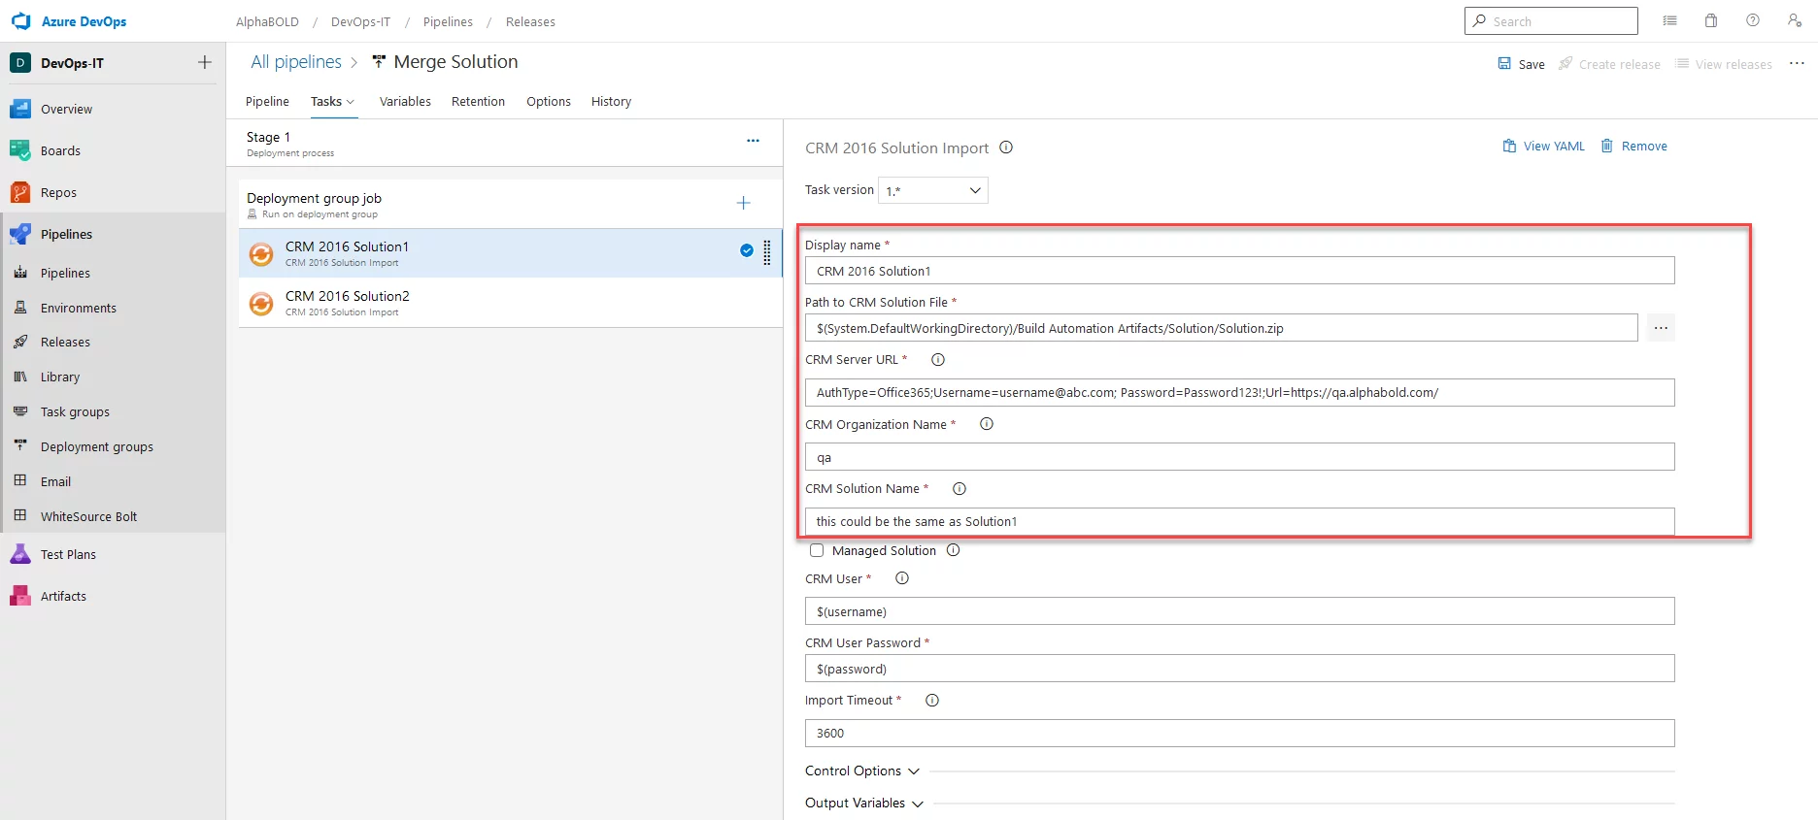Click the plus icon next to DevOps-IT
Image resolution: width=1818 pixels, height=820 pixels.
(x=205, y=62)
